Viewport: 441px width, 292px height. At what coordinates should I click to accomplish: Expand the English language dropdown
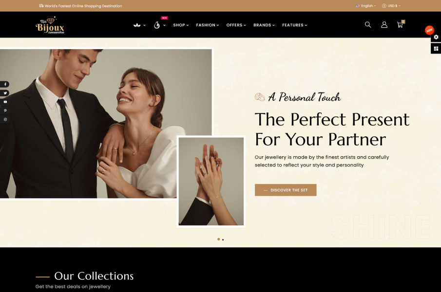(365, 6)
